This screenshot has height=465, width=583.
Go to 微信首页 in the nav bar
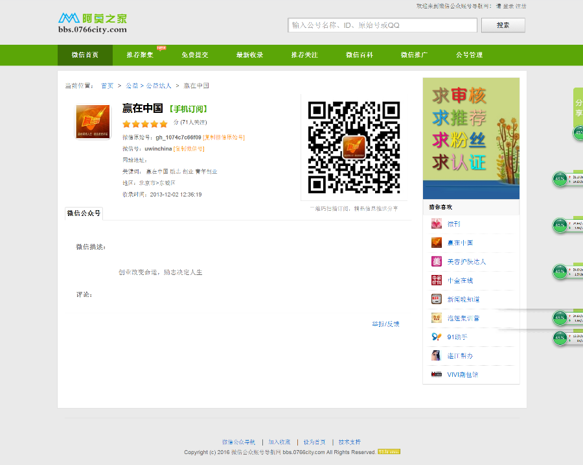coord(85,55)
